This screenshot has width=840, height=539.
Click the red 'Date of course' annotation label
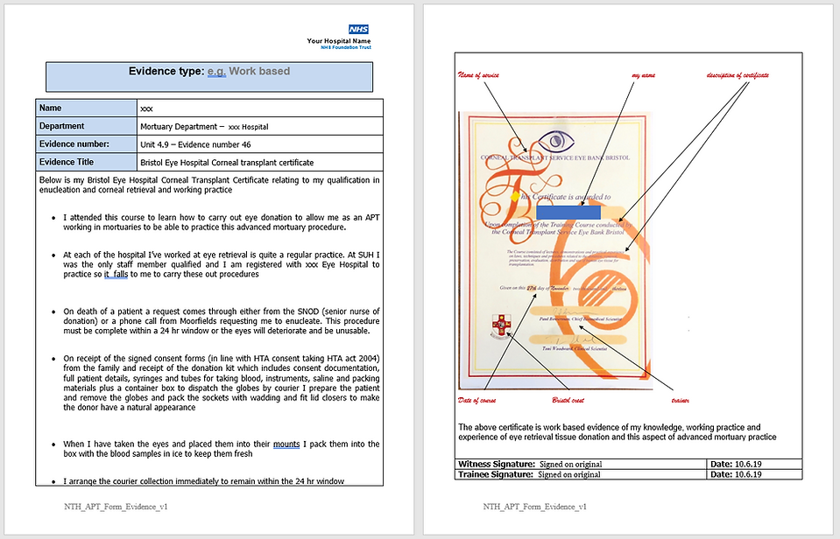tap(476, 401)
